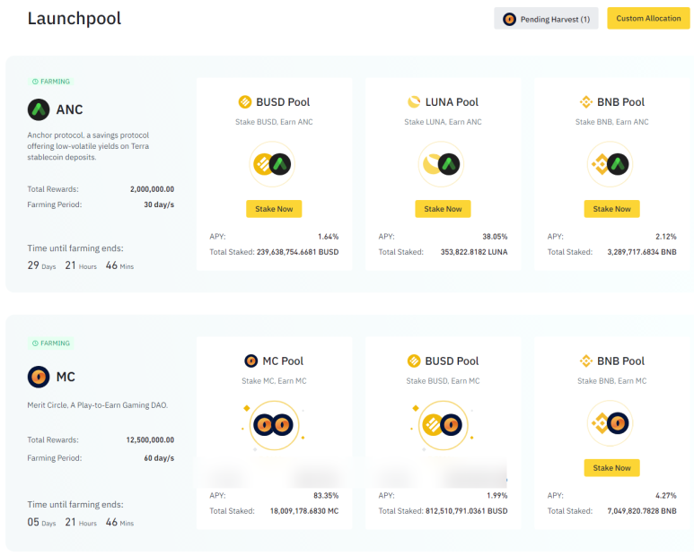Click the Launchpool page heading
This screenshot has width=694, height=556.
click(x=75, y=19)
